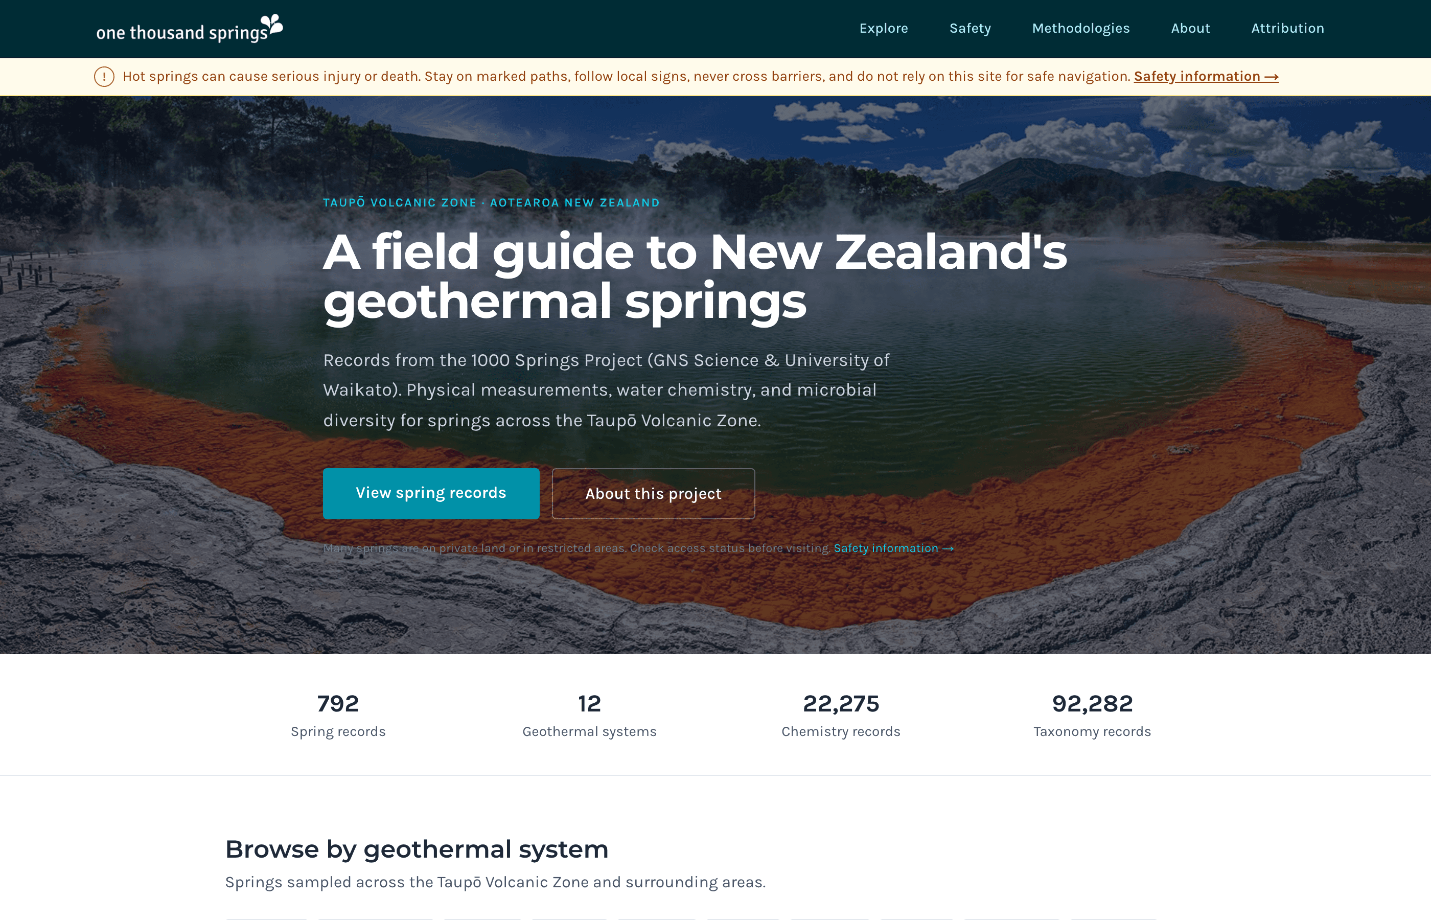Click the 1000 Springs Project description paragraph

tap(606, 390)
